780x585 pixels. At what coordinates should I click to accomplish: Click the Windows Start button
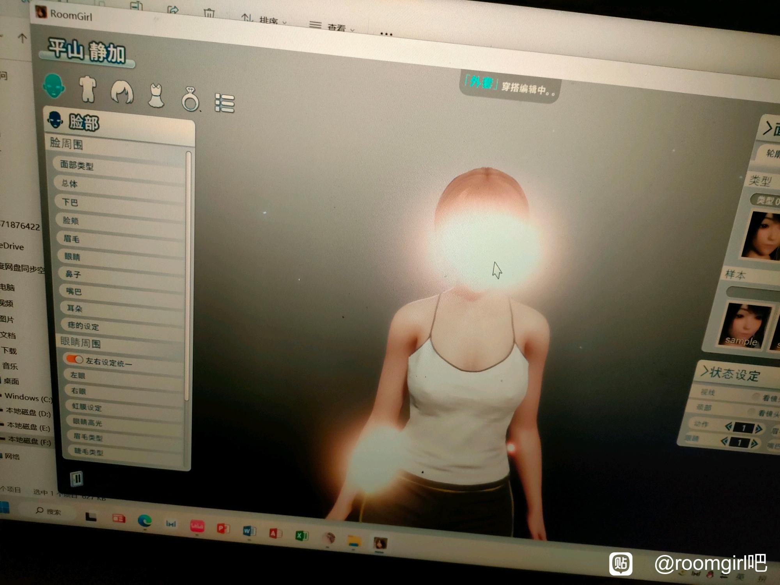click(x=5, y=508)
